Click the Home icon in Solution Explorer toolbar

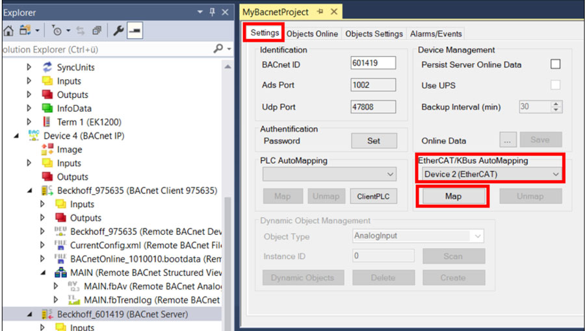pyautogui.click(x=8, y=31)
